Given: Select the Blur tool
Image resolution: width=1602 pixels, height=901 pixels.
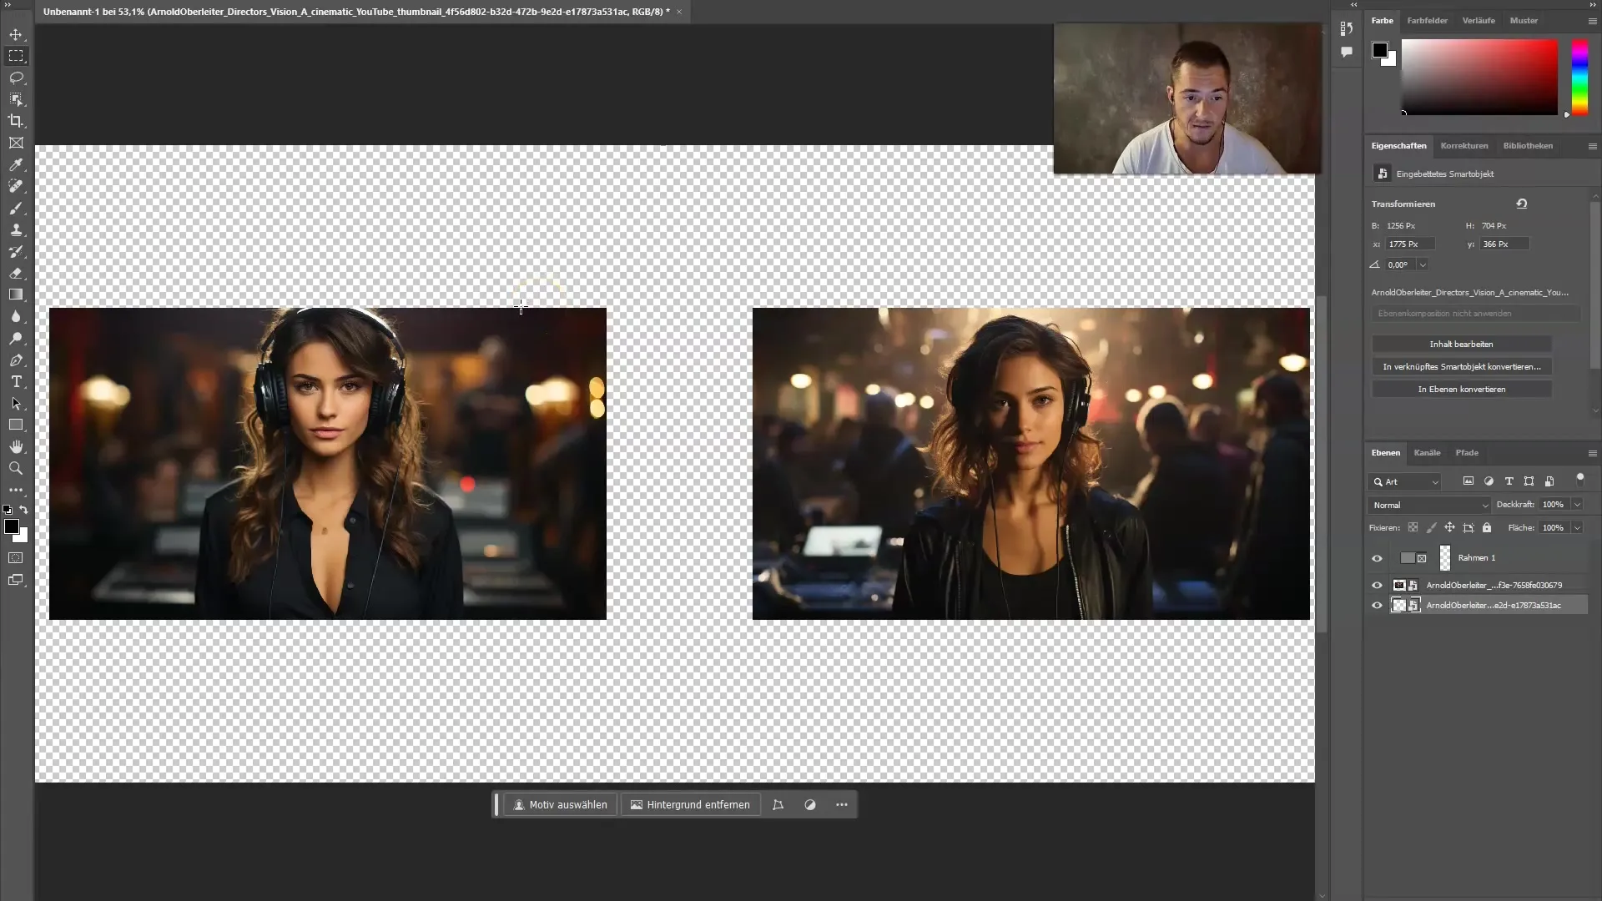Looking at the screenshot, I should (x=16, y=316).
